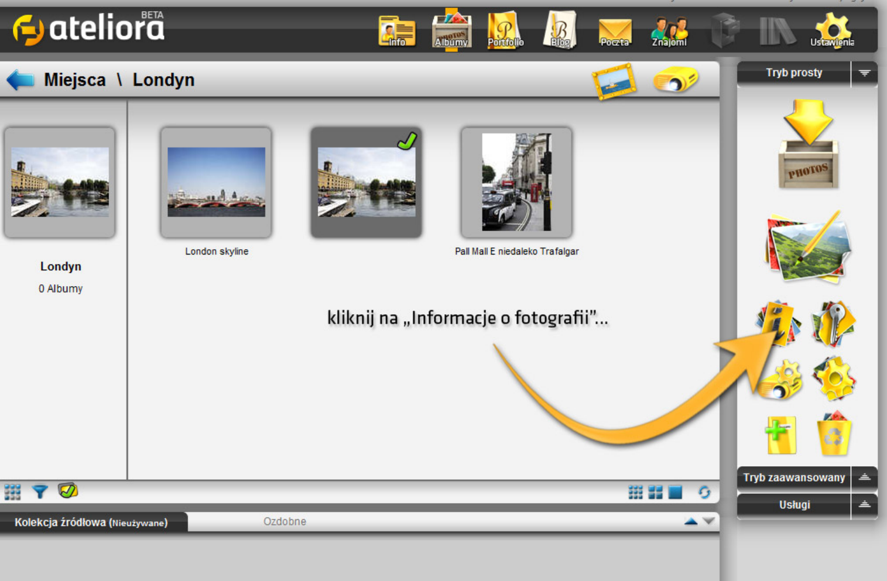Select the checked harbor photo thumbnail

[x=367, y=182]
